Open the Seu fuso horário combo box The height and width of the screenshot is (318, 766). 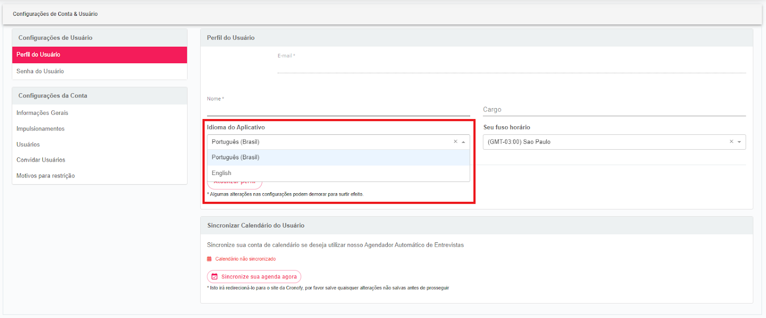pyautogui.click(x=603, y=142)
